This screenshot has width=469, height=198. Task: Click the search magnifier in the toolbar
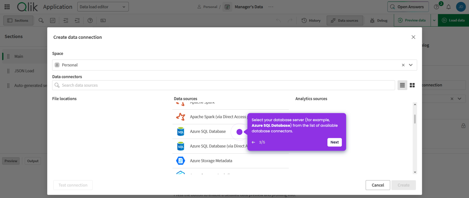click(41, 20)
